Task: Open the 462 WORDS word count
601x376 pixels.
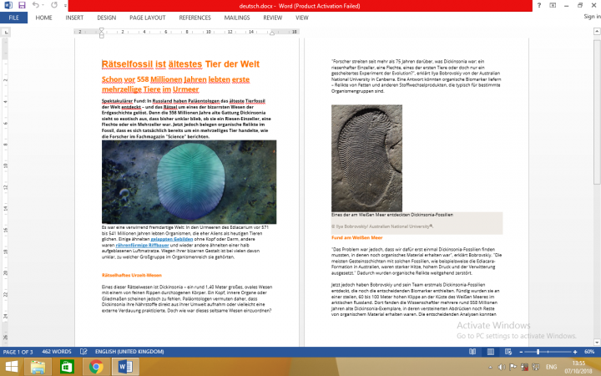Action: pyautogui.click(x=57, y=352)
